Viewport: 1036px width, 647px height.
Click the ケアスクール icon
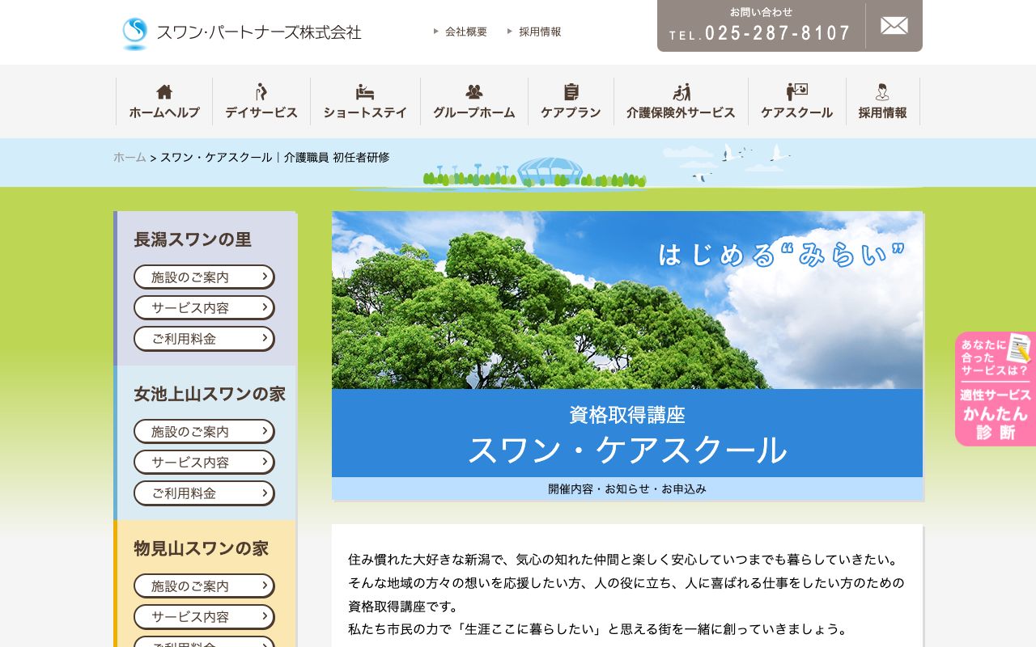coord(796,91)
